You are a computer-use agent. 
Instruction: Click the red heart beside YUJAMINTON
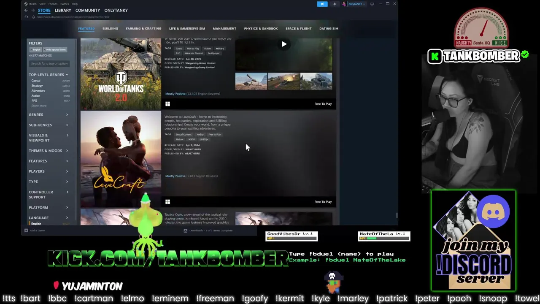[x=56, y=286]
